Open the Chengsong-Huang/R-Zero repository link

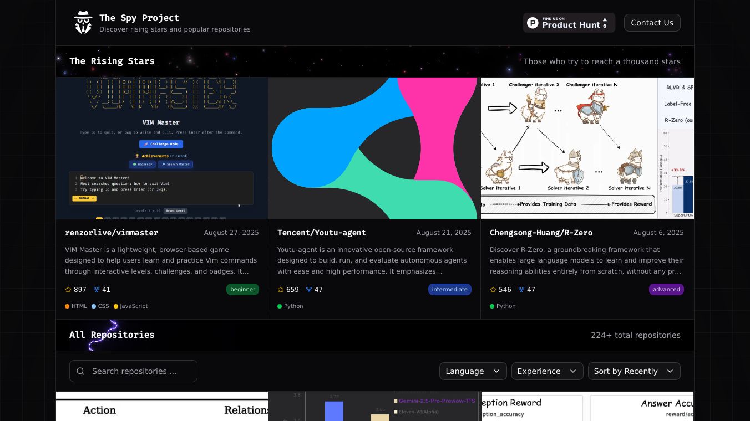(541, 233)
